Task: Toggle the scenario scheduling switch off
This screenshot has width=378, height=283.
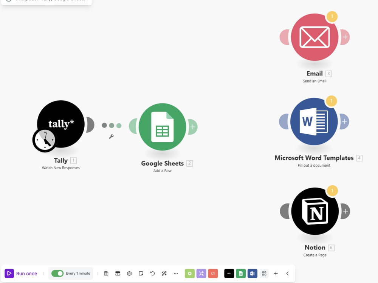Action: 57,273
